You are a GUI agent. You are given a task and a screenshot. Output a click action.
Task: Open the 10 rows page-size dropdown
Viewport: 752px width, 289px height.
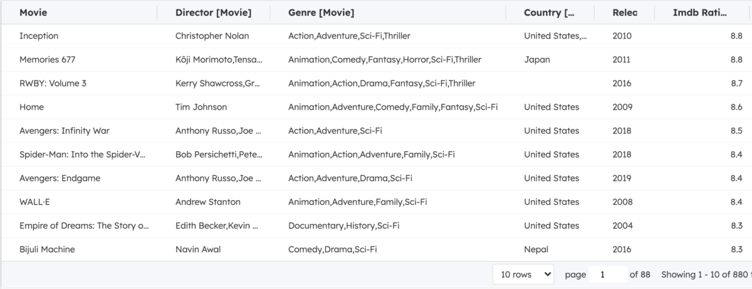[x=523, y=275]
